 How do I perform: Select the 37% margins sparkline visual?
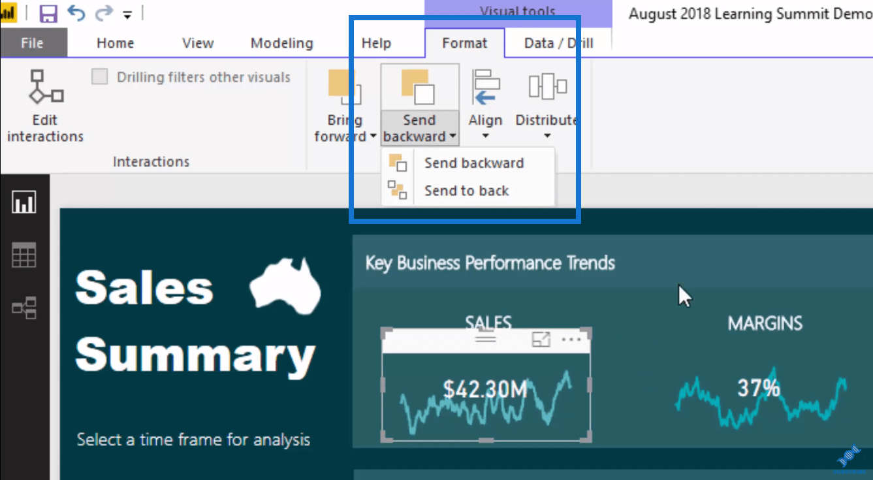(x=761, y=397)
